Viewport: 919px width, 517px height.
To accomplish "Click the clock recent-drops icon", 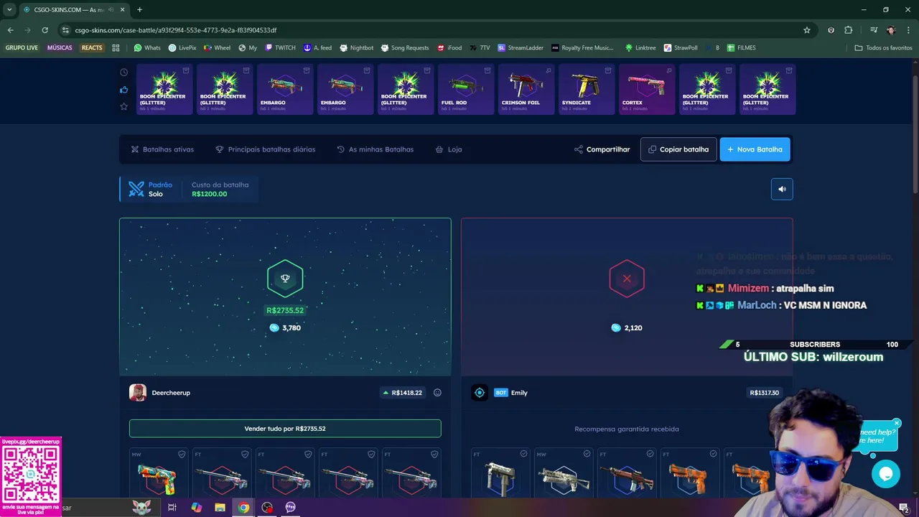I will click(123, 73).
